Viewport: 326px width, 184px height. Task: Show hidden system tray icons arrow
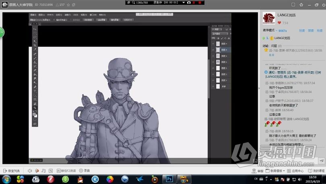[x=271, y=179]
